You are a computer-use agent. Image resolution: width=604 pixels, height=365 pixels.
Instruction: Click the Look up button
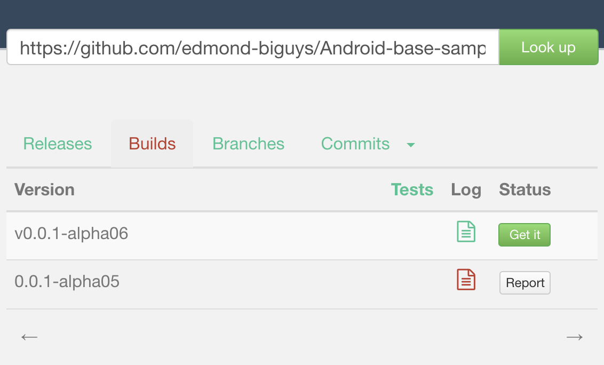point(549,47)
